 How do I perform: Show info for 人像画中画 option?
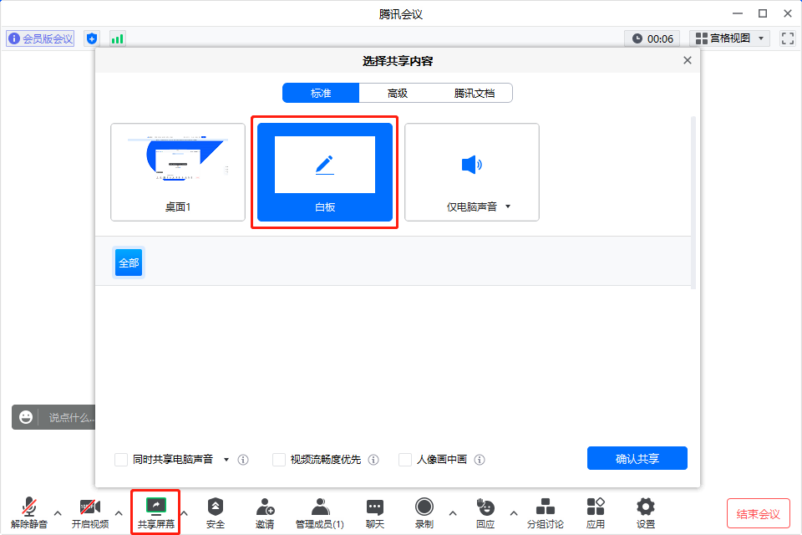pyautogui.click(x=480, y=460)
